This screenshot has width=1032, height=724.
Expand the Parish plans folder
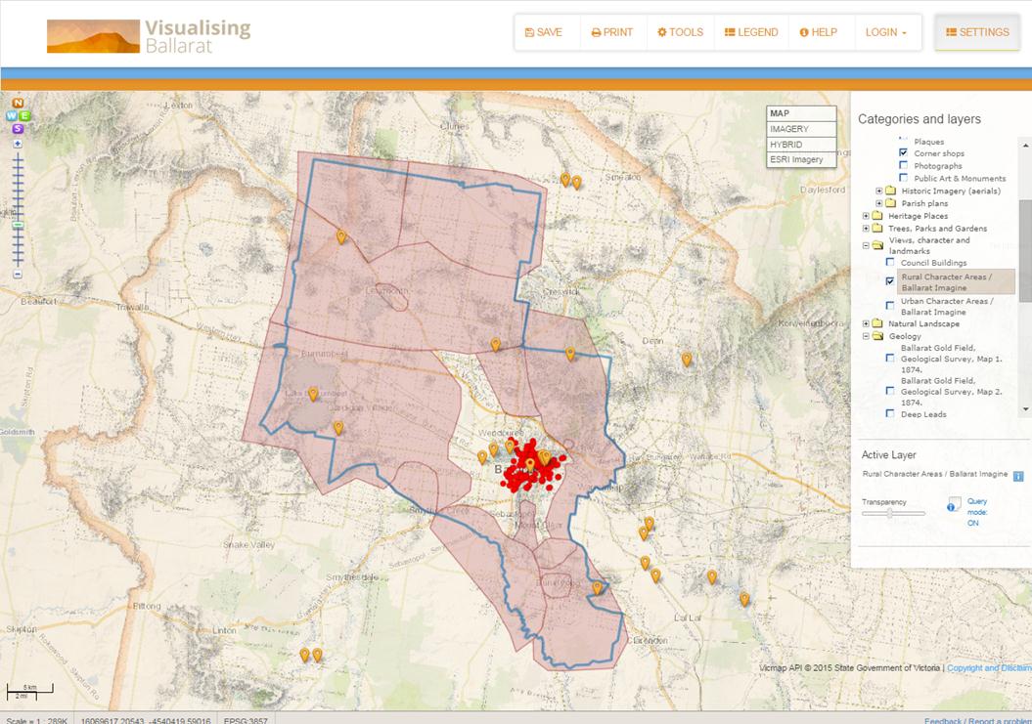878,203
